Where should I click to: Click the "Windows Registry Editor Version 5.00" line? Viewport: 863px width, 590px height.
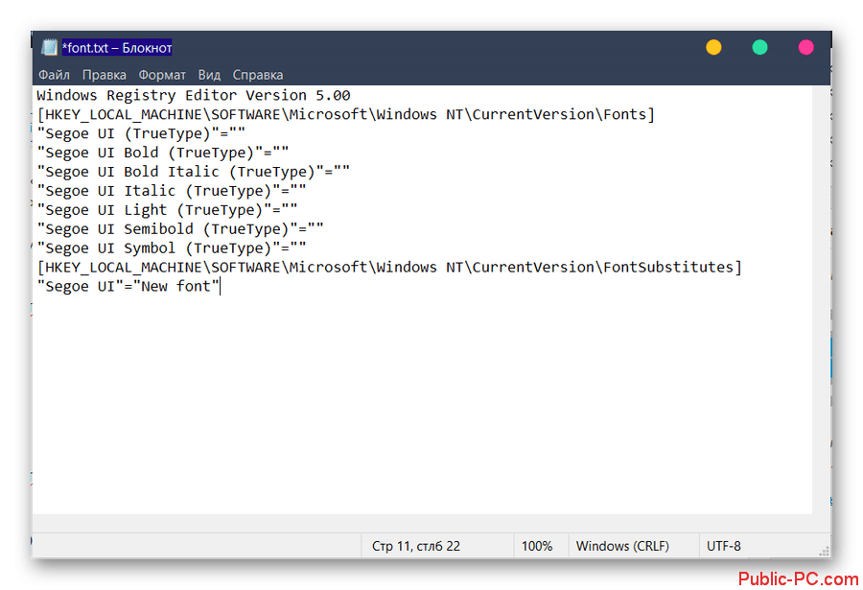coord(193,95)
